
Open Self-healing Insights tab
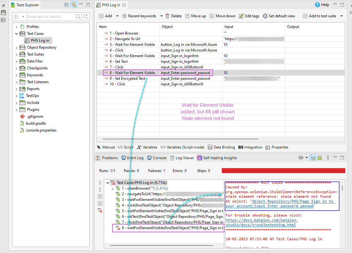217,158
